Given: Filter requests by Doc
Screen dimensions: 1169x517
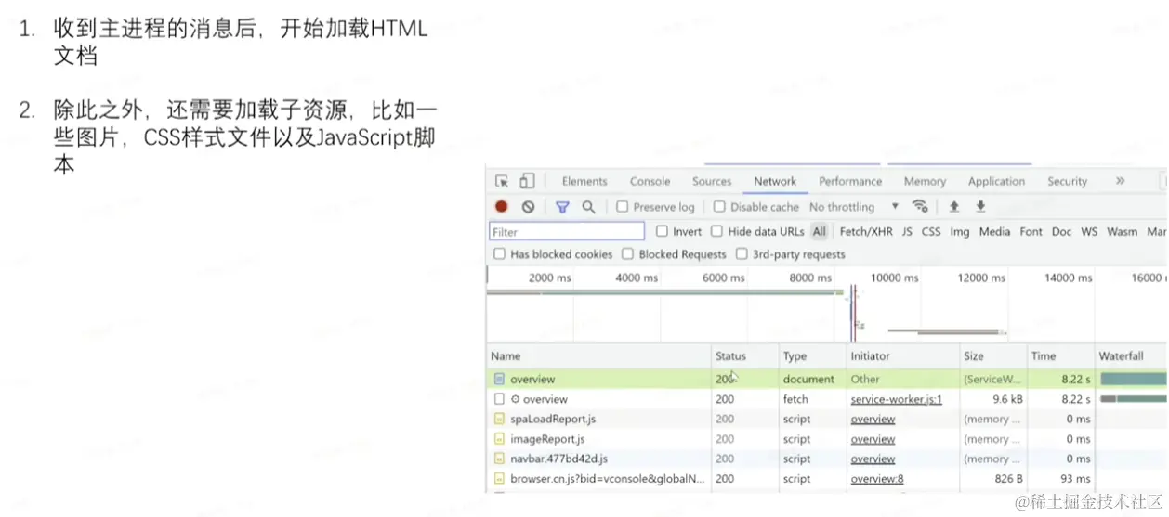Looking at the screenshot, I should (1061, 231).
